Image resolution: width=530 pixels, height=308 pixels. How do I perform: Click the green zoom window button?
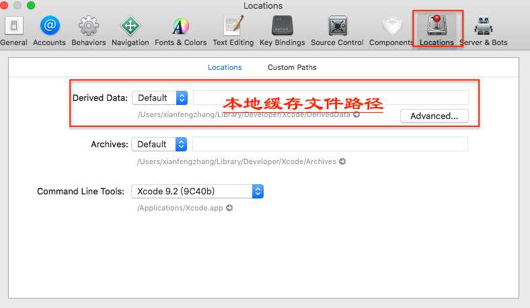pyautogui.click(x=31, y=5)
